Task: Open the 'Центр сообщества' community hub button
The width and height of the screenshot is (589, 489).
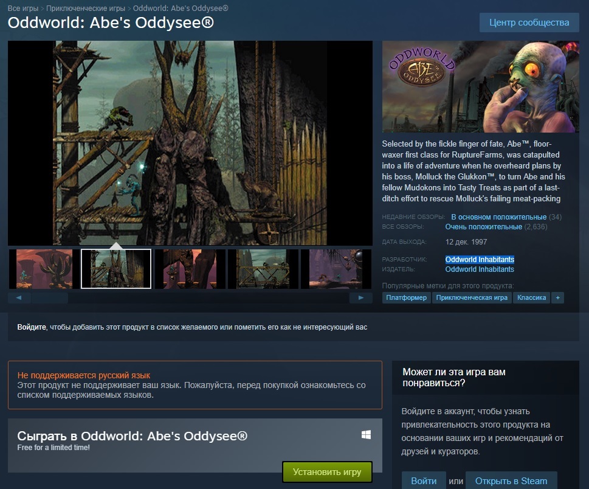Action: 529,23
